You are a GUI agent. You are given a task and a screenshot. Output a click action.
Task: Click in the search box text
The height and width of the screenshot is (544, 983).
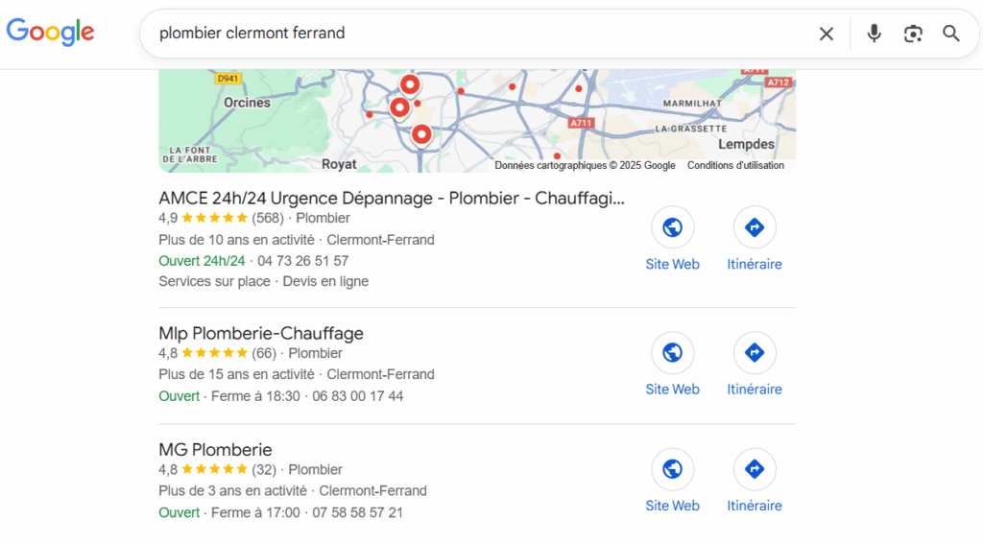(x=384, y=34)
